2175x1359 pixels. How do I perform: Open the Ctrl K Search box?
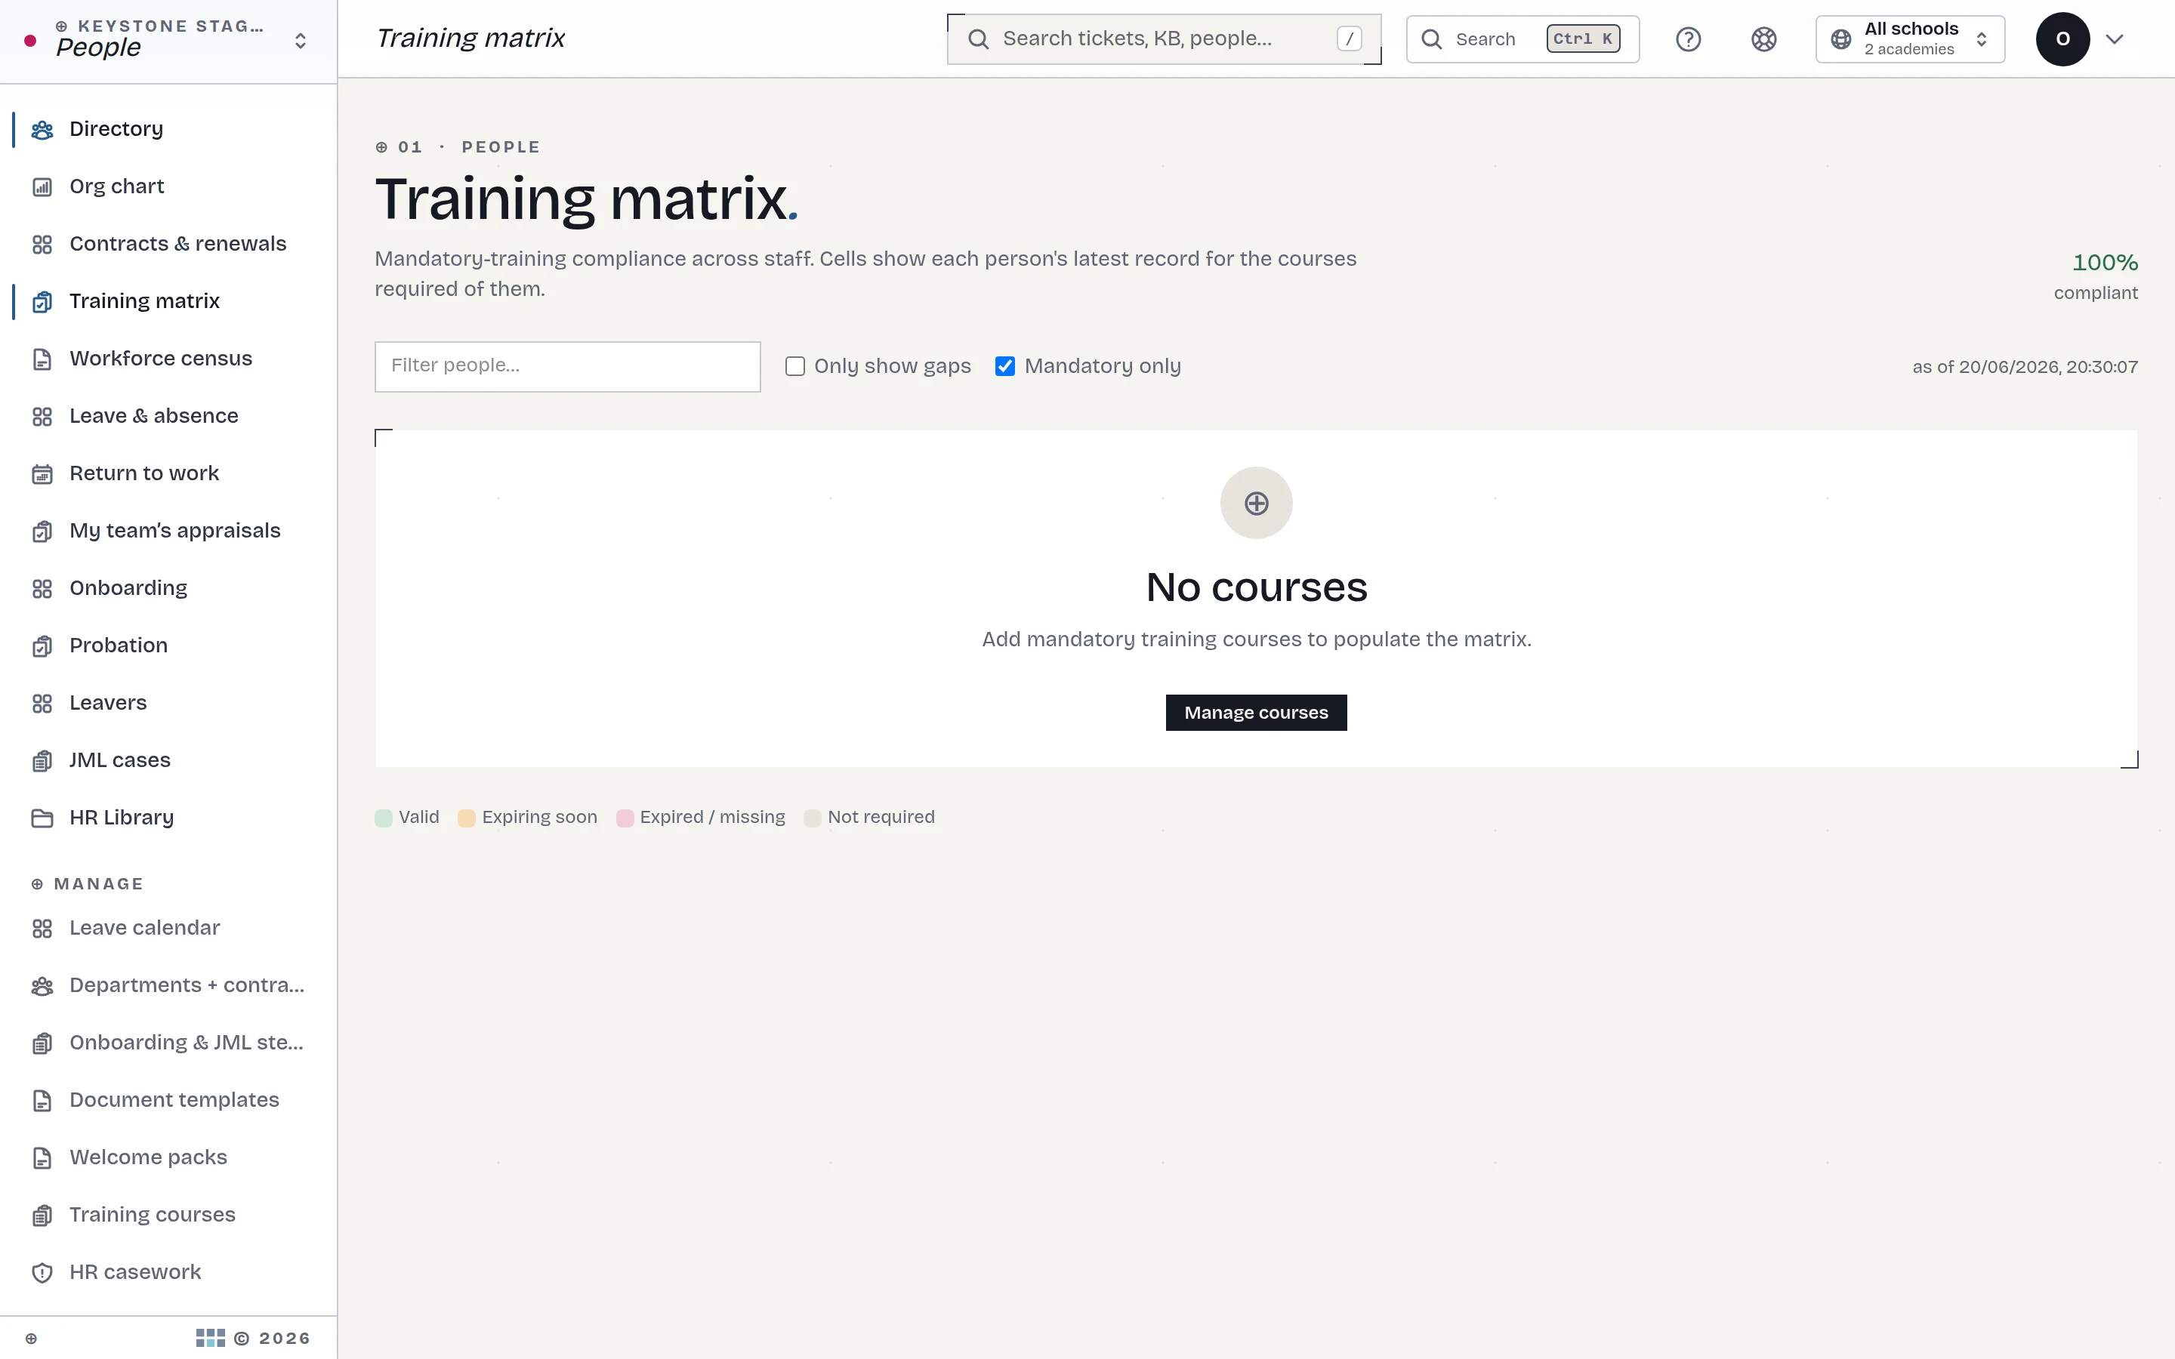1522,39
